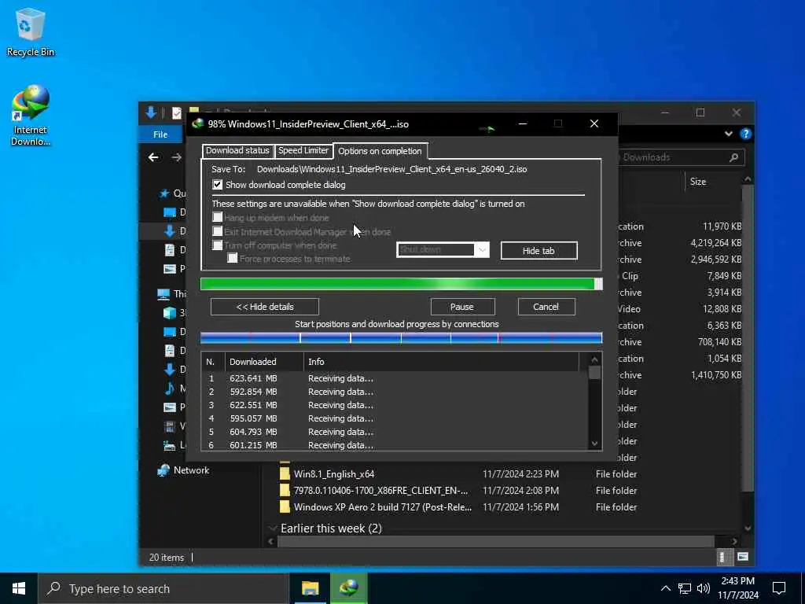Click the green download progress bar

[401, 284]
